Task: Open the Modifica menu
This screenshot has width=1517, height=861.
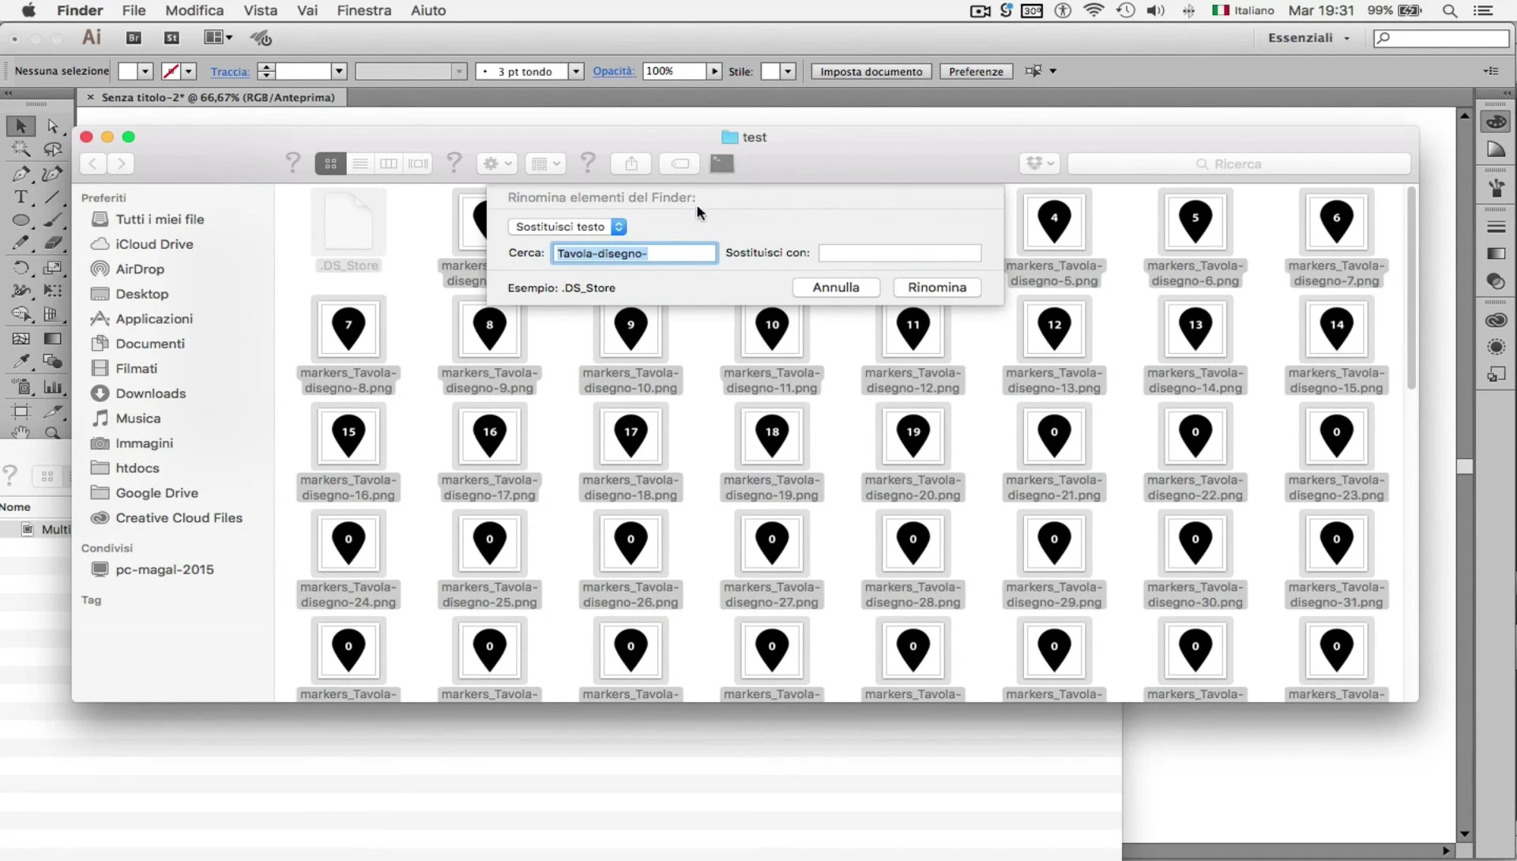Action: [194, 10]
